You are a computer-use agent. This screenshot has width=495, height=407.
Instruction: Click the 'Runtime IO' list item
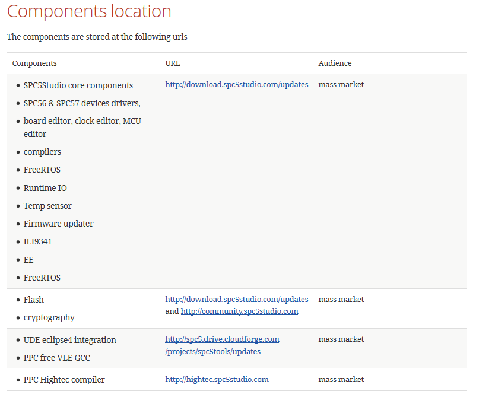(x=45, y=188)
